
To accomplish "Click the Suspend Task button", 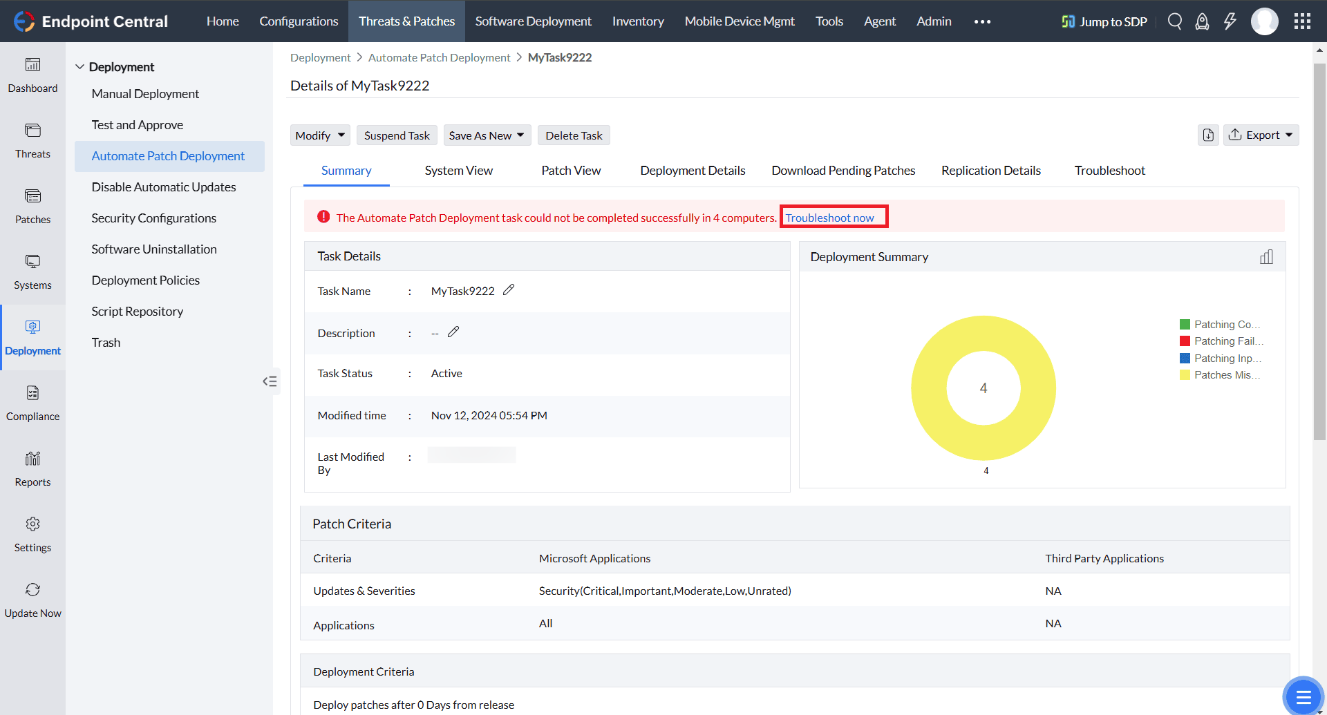I will tap(397, 135).
